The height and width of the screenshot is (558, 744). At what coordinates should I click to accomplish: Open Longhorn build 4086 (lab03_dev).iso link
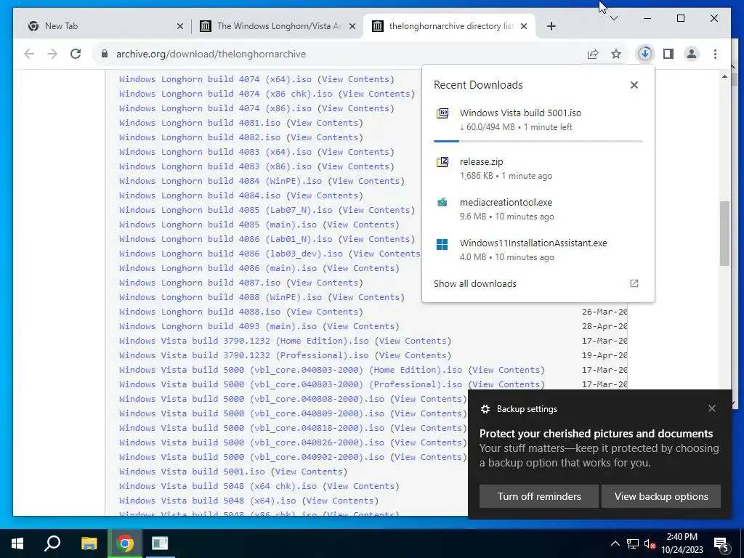pyautogui.click(x=230, y=254)
